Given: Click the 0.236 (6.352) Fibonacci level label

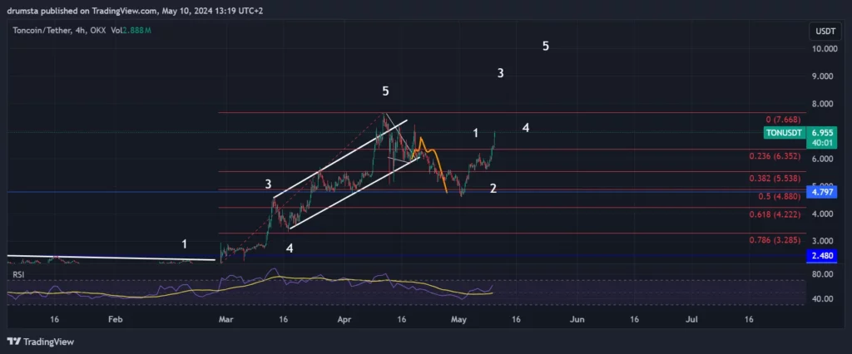Looking at the screenshot, I should (x=775, y=156).
